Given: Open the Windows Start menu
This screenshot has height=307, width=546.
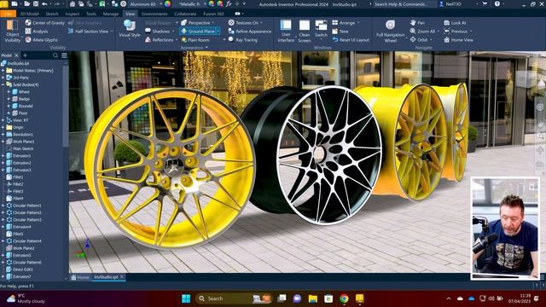Looking at the screenshot, I should [x=186, y=298].
